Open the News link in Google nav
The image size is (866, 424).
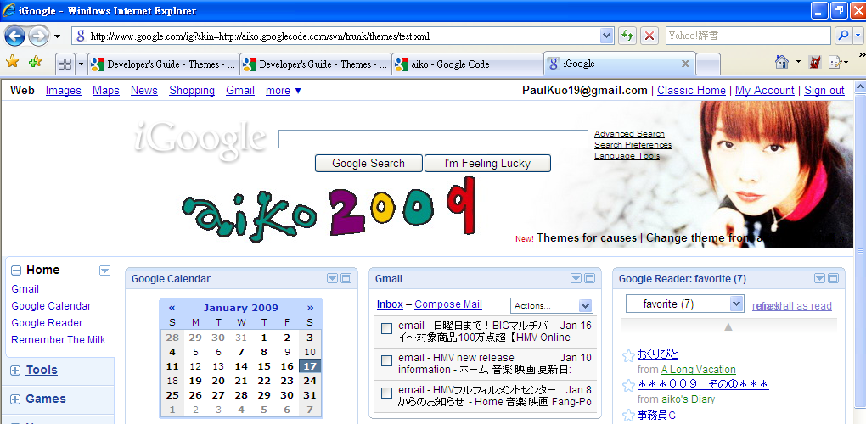pos(144,91)
